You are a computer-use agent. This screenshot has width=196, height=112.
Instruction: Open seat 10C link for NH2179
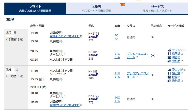(x=117, y=98)
